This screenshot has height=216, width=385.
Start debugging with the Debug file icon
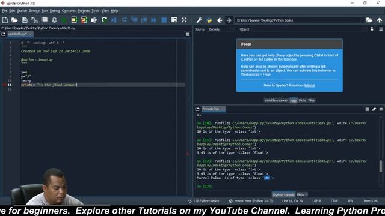[114, 20]
